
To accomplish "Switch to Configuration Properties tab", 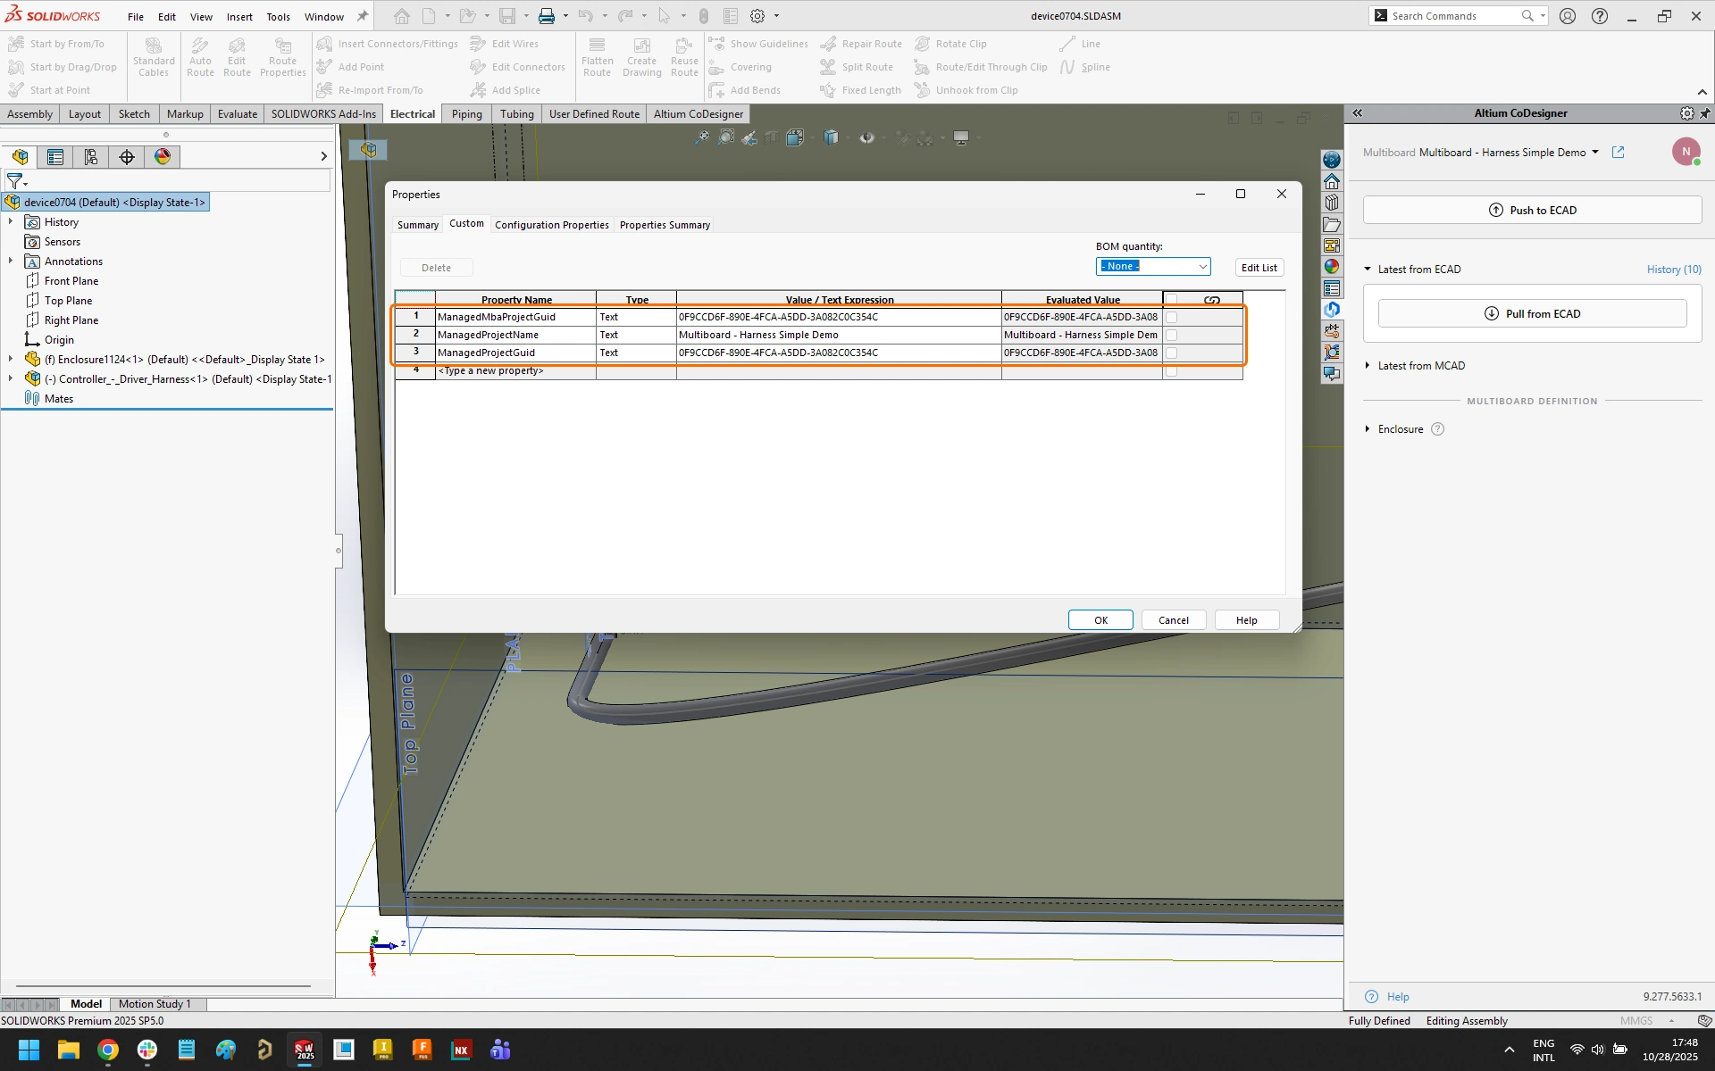I will click(551, 225).
